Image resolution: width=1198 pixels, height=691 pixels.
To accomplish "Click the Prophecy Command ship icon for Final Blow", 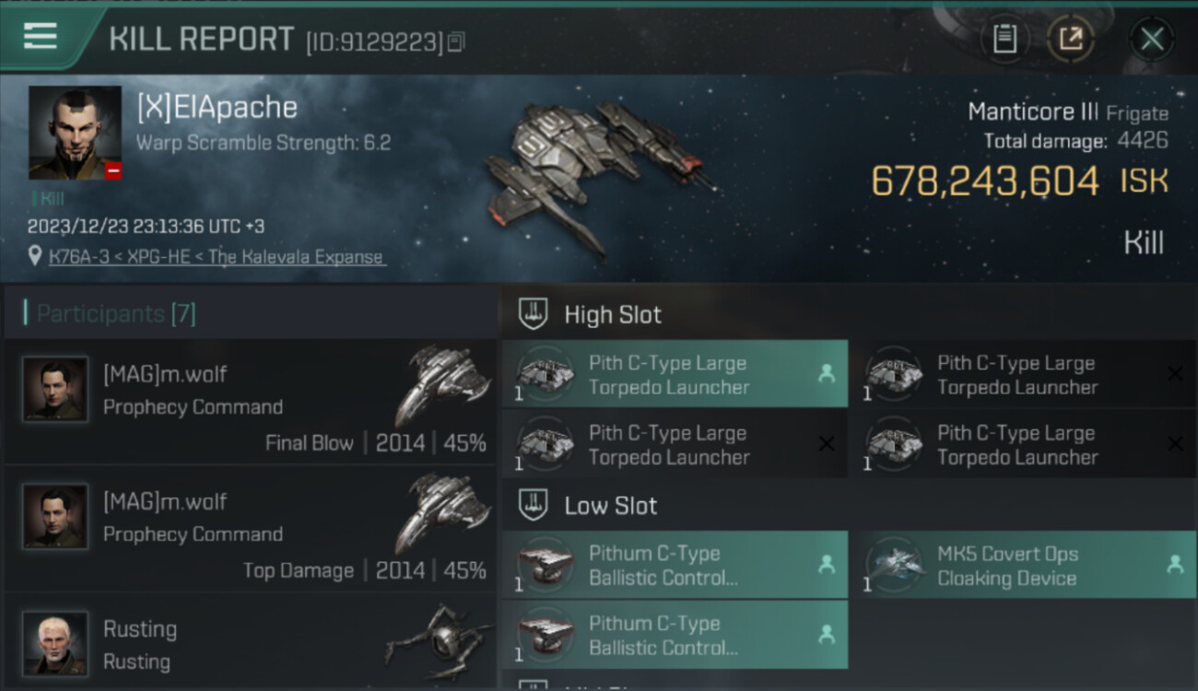I will (x=443, y=385).
